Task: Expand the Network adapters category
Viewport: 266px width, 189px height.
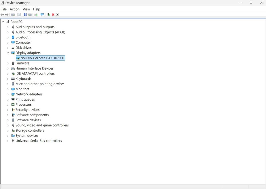Action: 8,94
